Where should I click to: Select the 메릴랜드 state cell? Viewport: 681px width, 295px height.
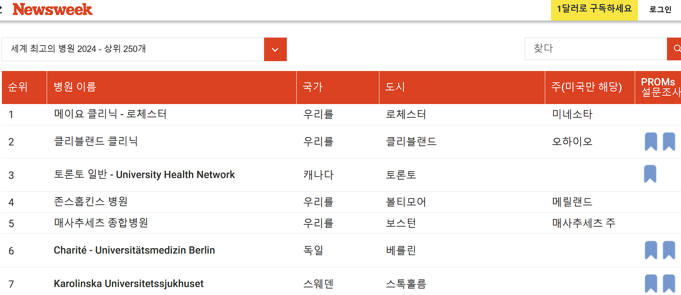[572, 202]
